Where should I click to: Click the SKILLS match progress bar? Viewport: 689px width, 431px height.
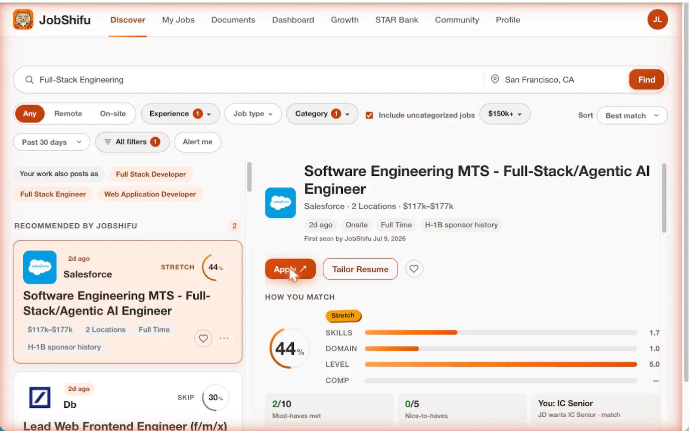click(501, 332)
